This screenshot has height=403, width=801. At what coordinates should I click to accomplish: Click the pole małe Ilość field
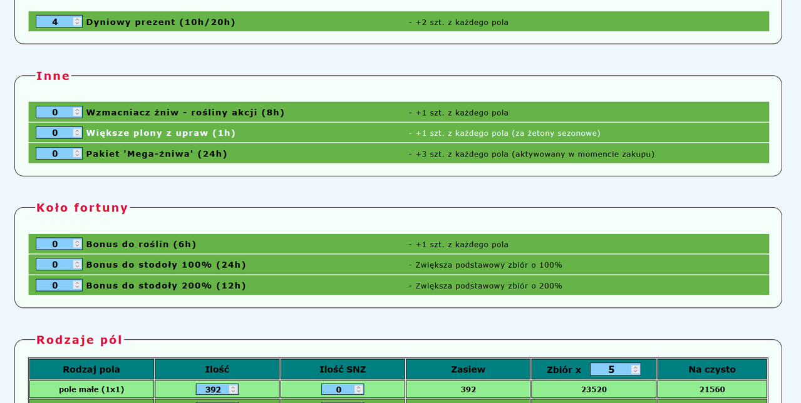217,389
